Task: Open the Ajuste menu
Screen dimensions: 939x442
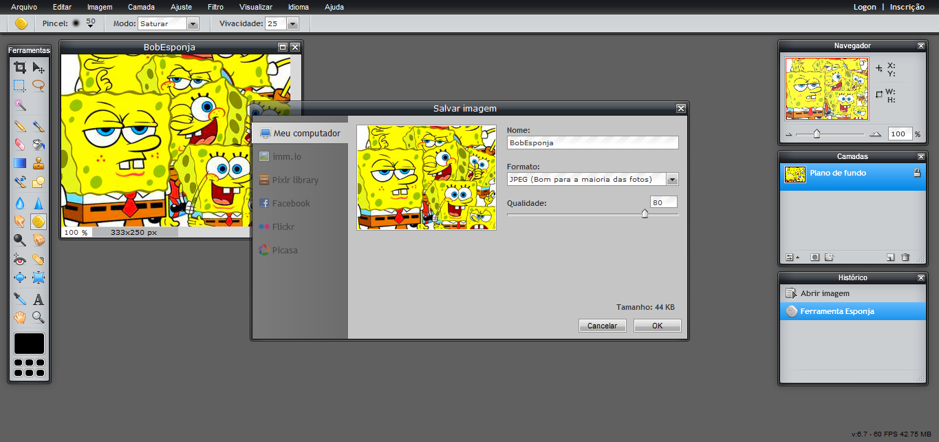Action: 181,7
